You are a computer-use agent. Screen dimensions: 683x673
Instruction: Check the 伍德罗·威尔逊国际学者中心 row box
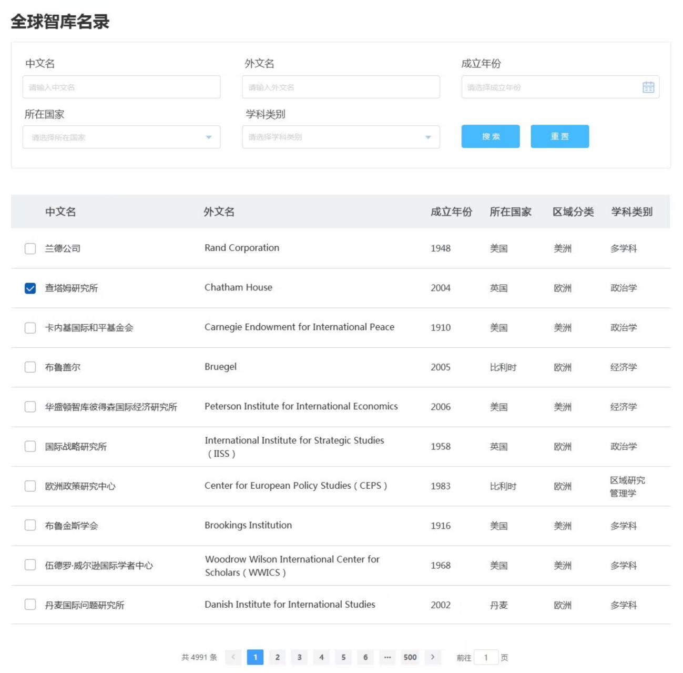tap(30, 565)
